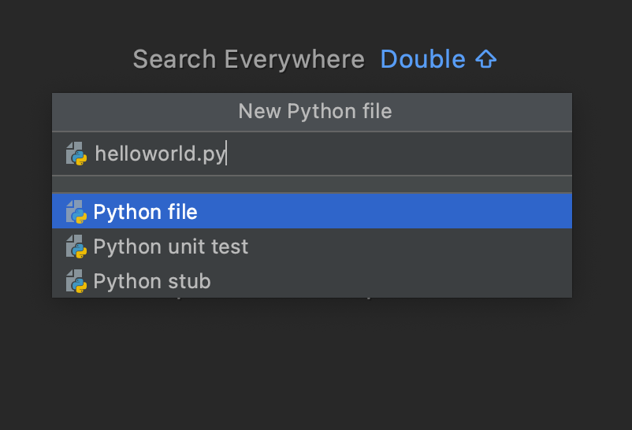Screen dimensions: 632x430
Task: Select the Python file option
Action: pyautogui.click(x=311, y=211)
